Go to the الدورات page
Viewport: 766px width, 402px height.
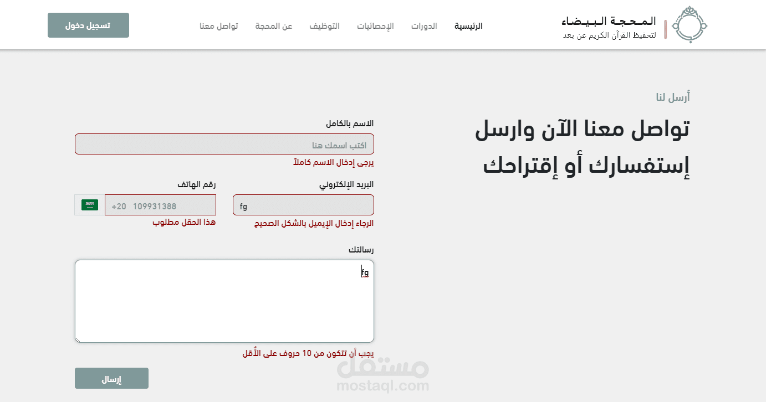point(424,26)
